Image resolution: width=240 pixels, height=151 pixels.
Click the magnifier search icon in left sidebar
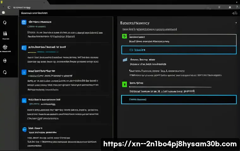pos(5,22)
